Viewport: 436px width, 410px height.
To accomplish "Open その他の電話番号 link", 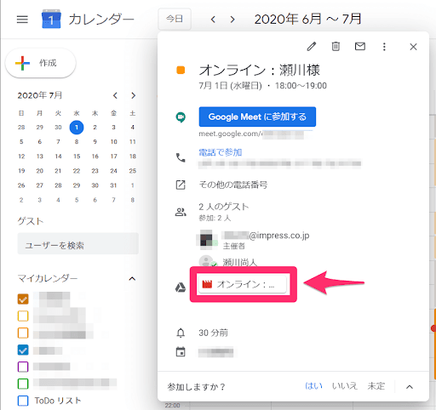I will (x=232, y=185).
